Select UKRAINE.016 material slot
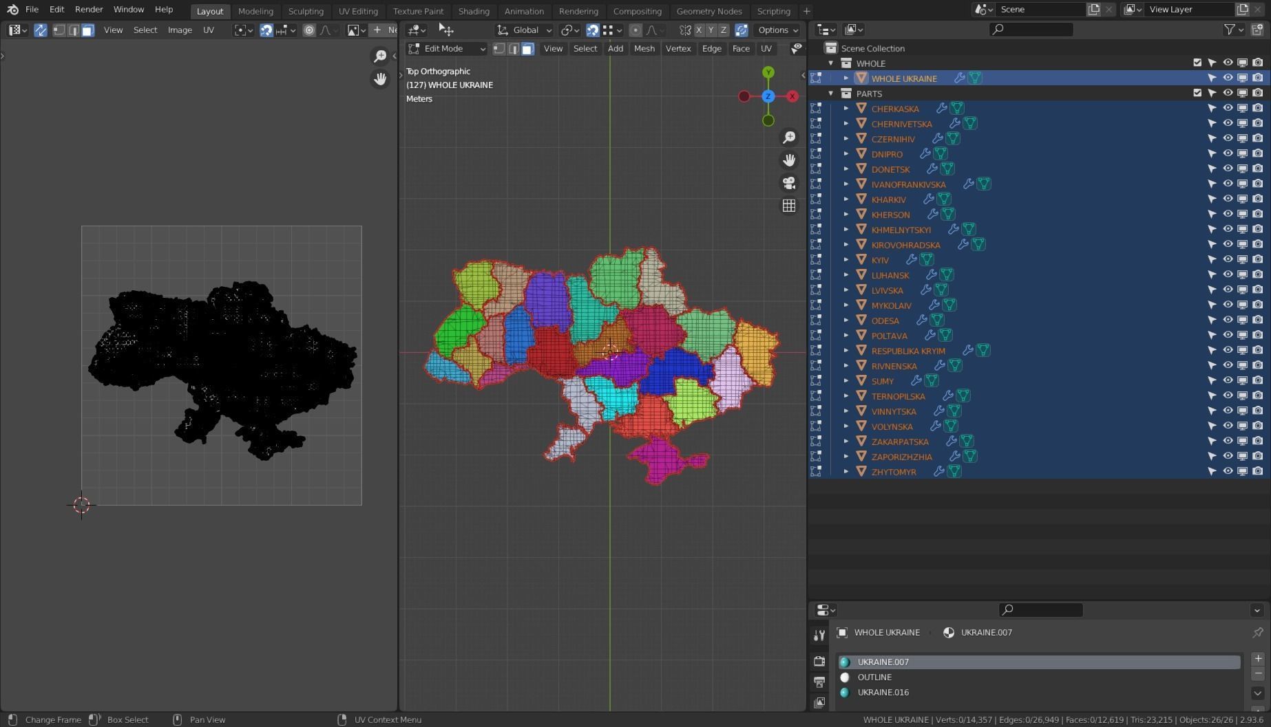1271x727 pixels. tap(1039, 693)
